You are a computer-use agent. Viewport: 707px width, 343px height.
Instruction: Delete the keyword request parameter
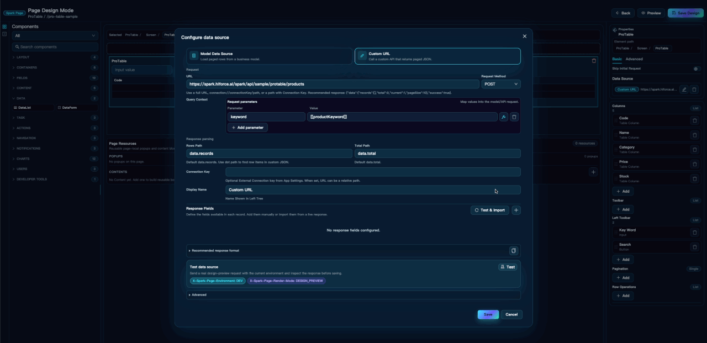tap(514, 117)
